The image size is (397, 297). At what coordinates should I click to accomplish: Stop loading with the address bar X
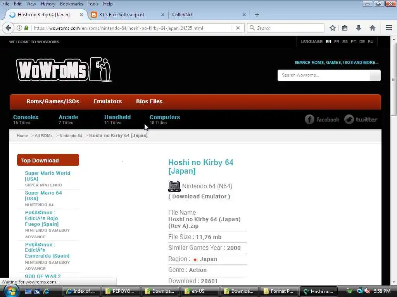(238, 28)
